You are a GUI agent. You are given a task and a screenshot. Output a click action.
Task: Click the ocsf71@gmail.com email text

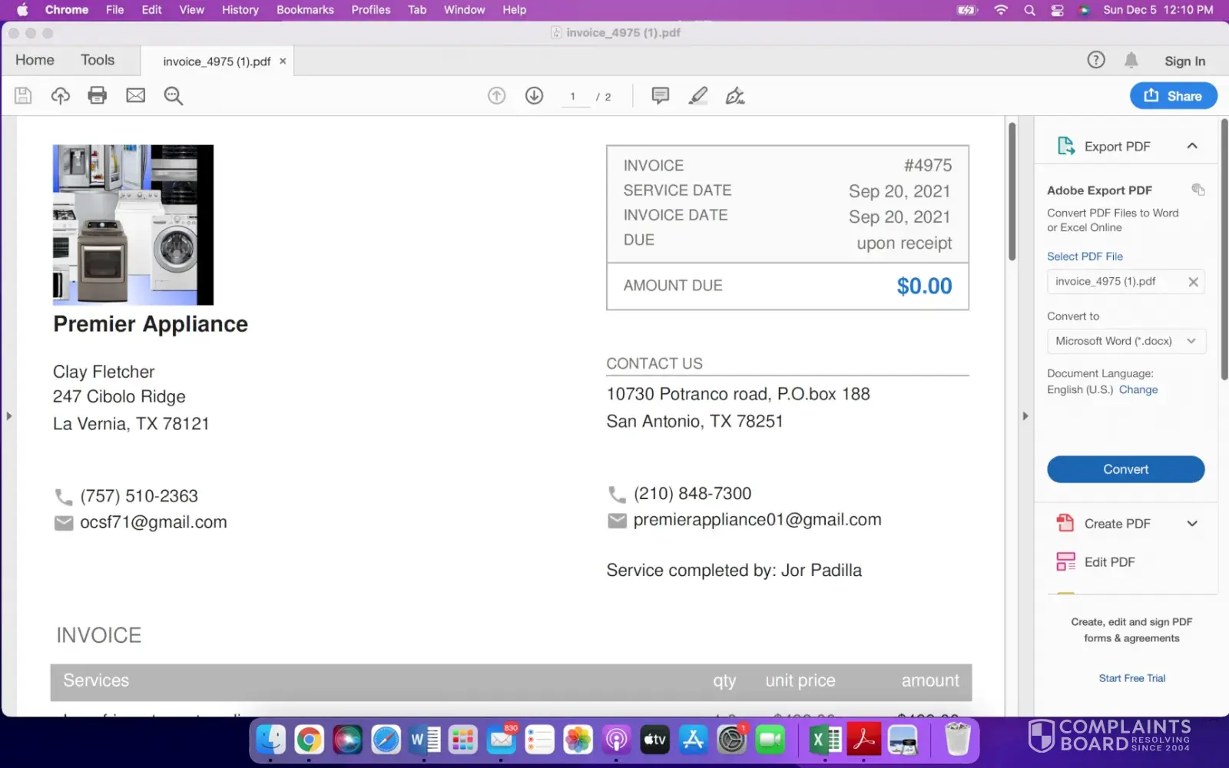point(154,522)
